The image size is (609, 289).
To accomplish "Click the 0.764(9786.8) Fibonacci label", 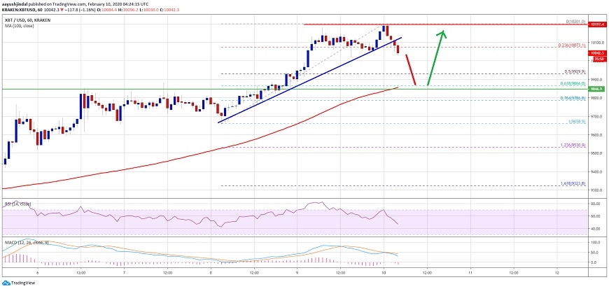I will coord(573,98).
